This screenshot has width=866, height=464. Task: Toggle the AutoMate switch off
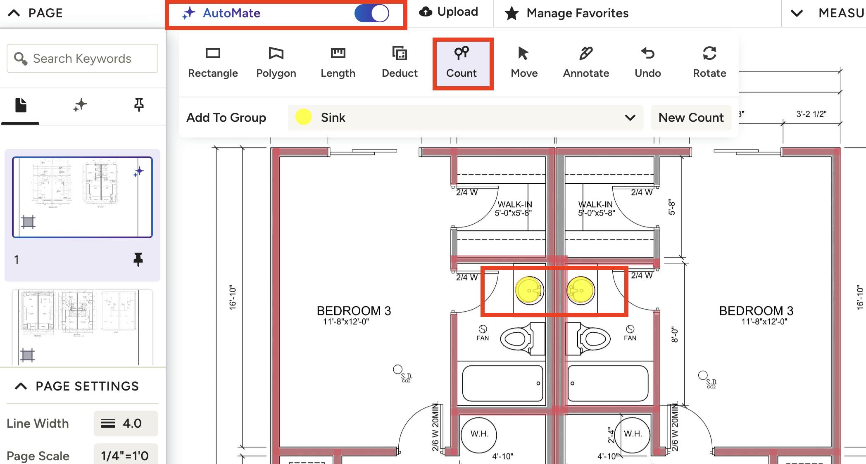point(371,13)
